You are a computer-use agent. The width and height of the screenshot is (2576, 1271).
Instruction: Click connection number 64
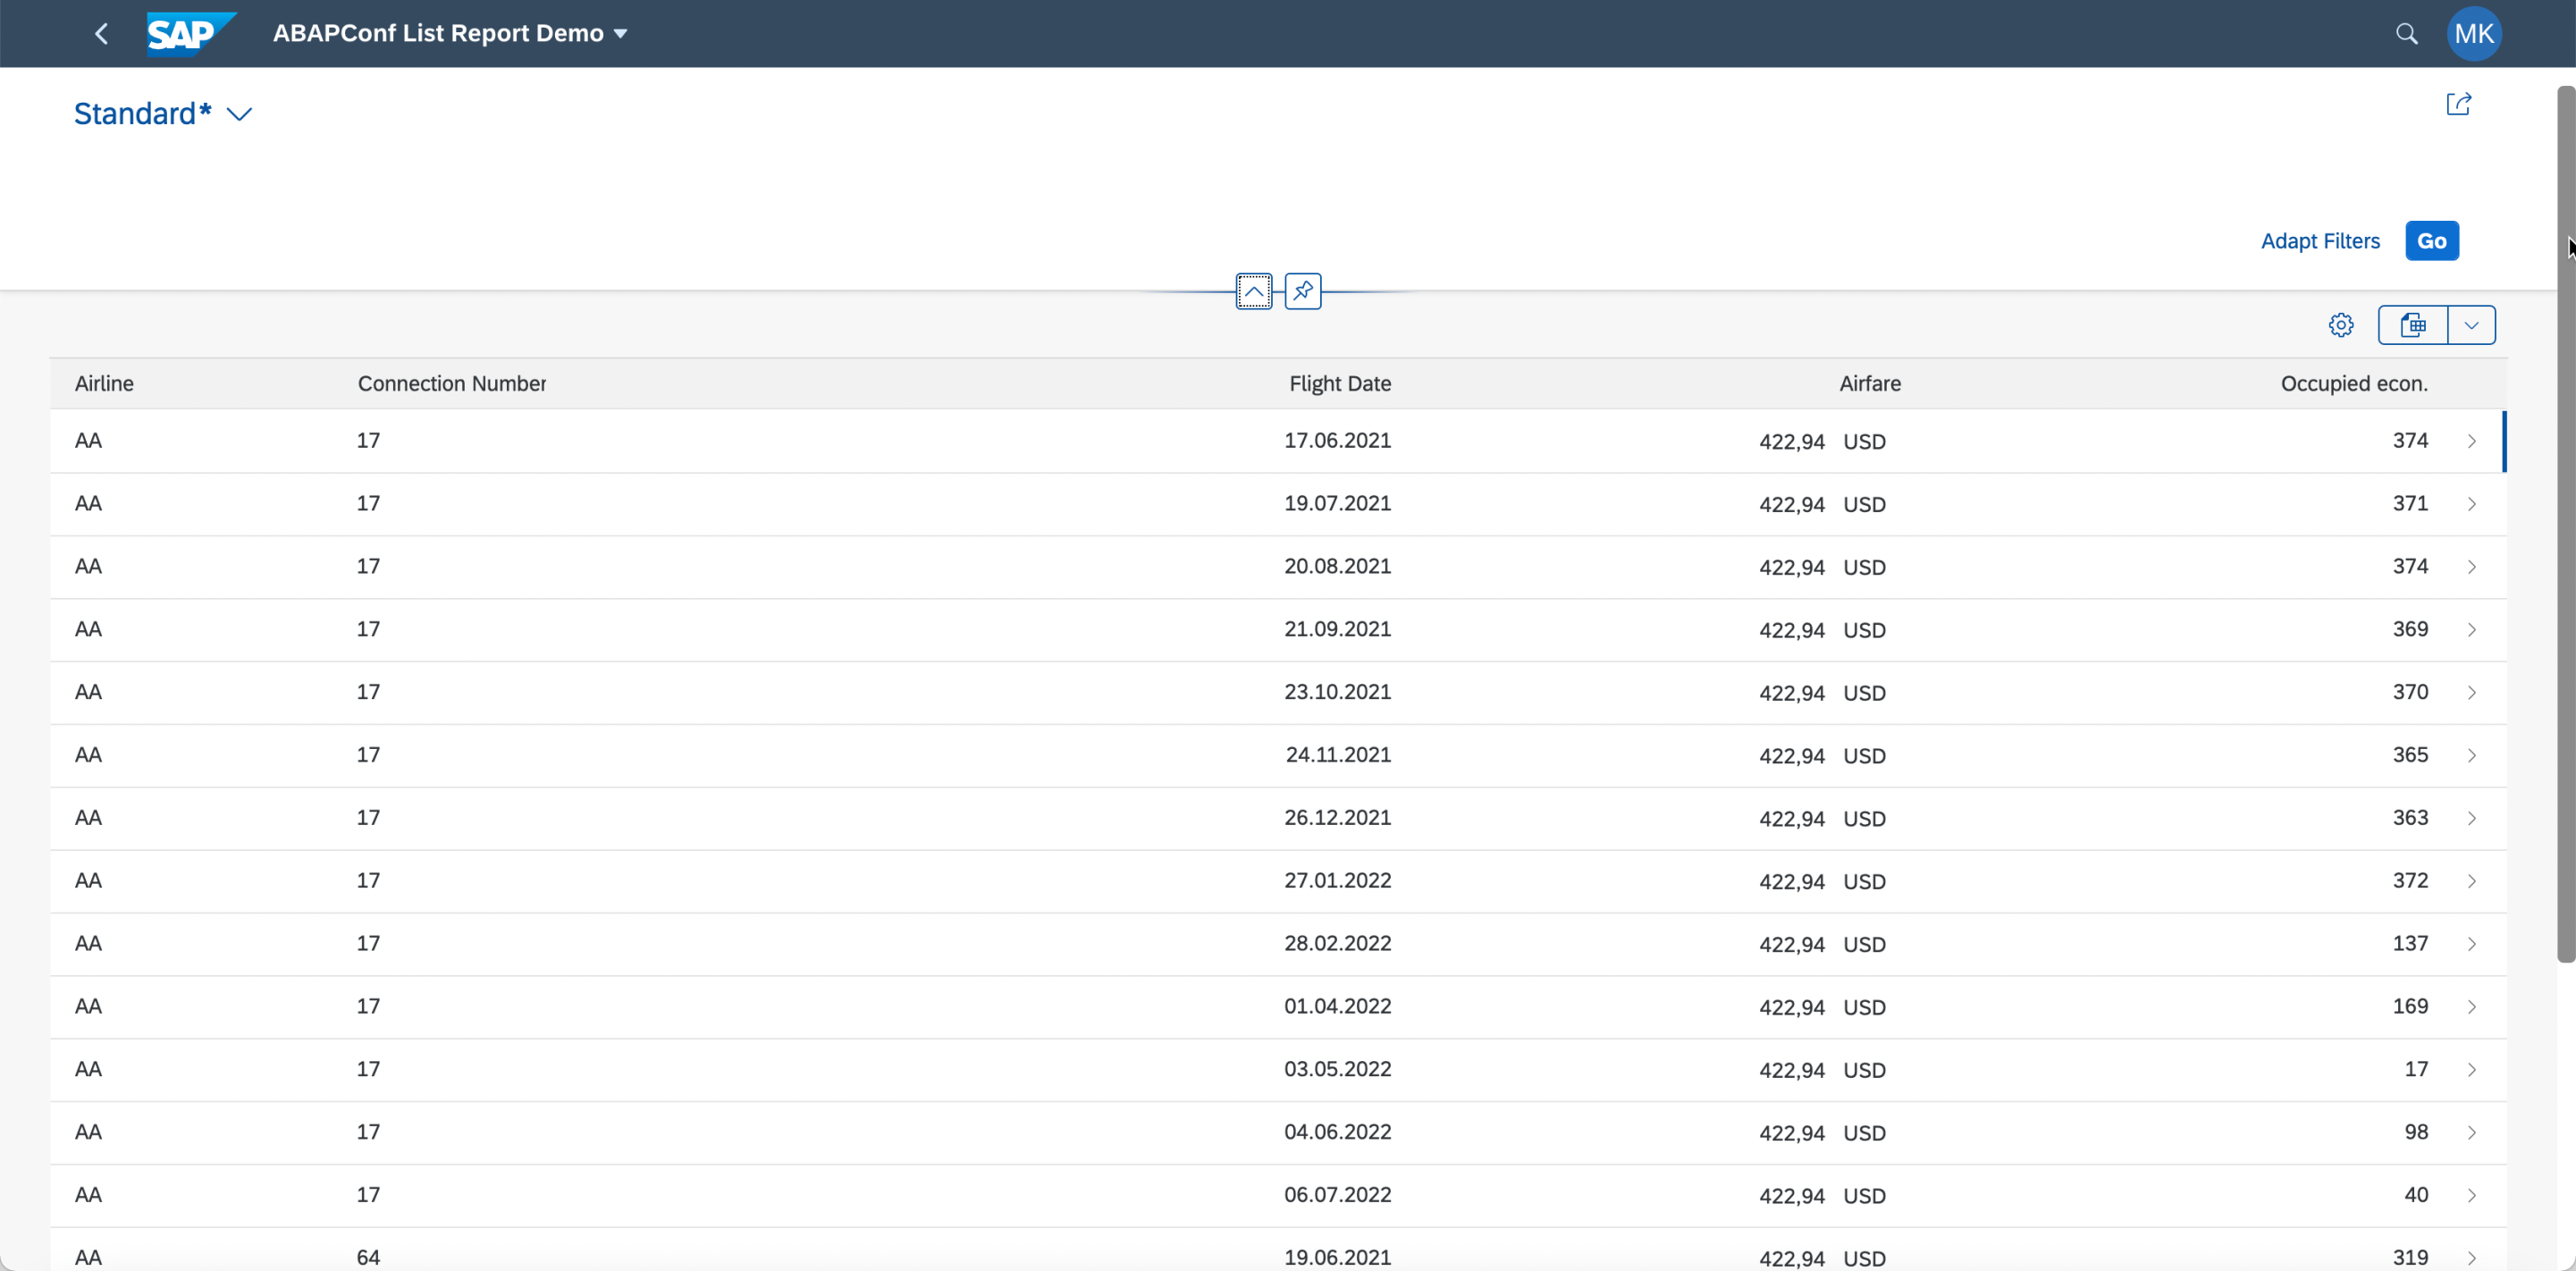(x=368, y=1258)
